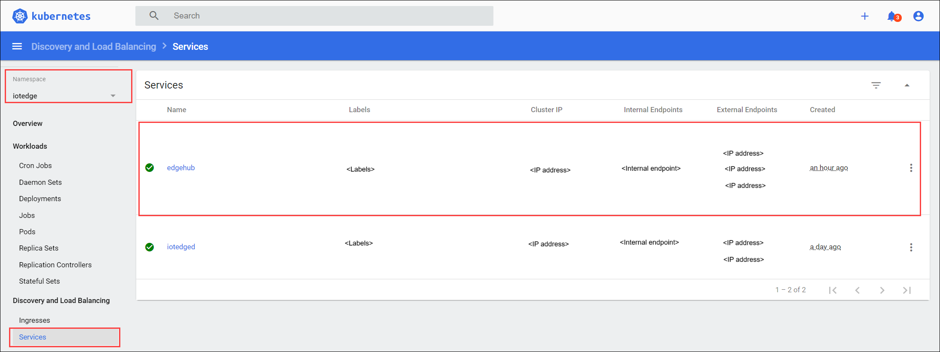The width and height of the screenshot is (940, 352).
Task: Open Overview in sidebar
Action: [x=28, y=123]
